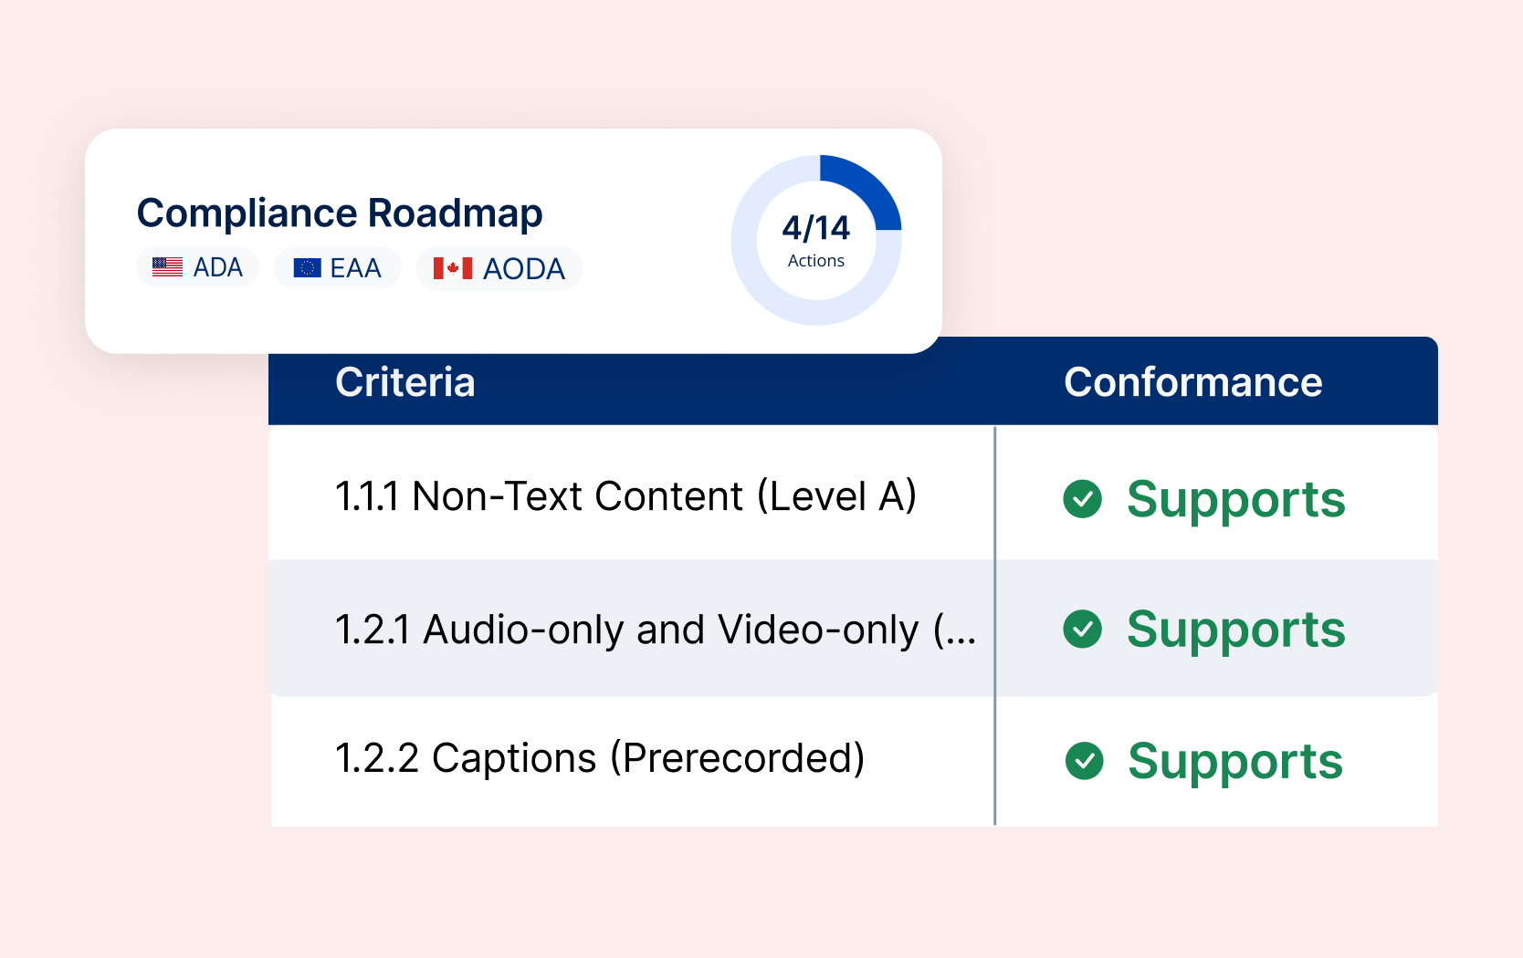1523x958 pixels.
Task: Click the 4/14 Actions progress ring
Action: (816, 240)
